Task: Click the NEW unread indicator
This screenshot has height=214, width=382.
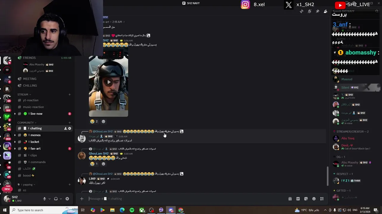Action: [7, 189]
